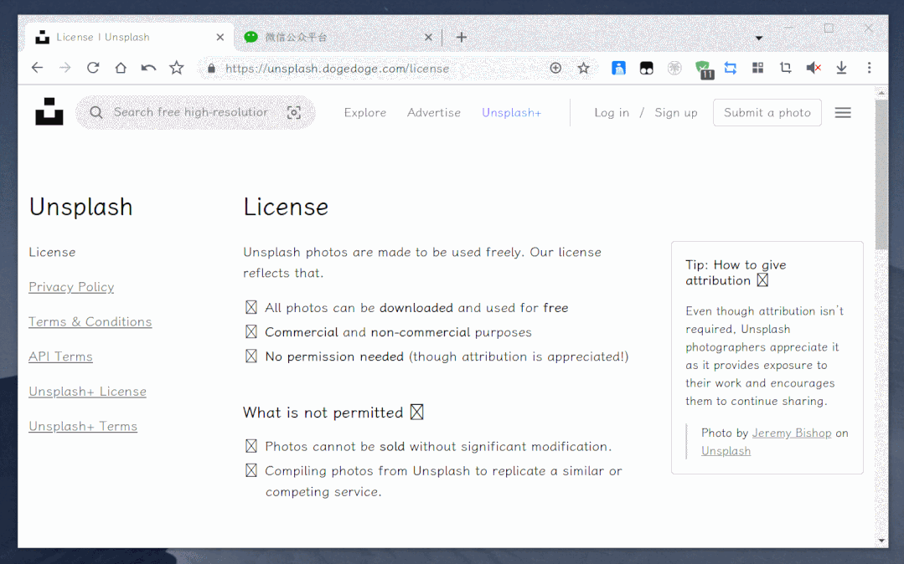Viewport: 904px width, 564px height.
Task: Open the browser three-dot menu
Action: tap(870, 68)
